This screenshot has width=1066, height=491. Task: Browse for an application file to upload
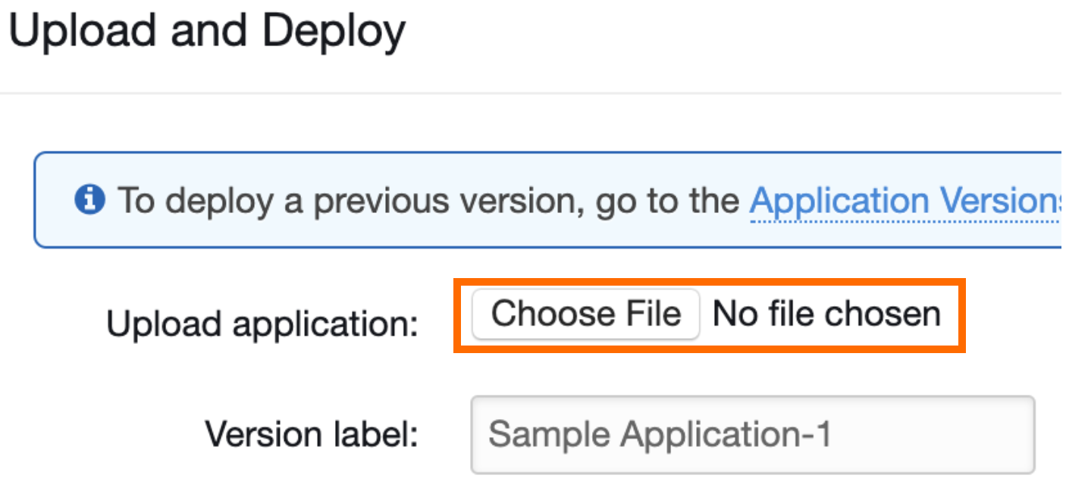[586, 314]
